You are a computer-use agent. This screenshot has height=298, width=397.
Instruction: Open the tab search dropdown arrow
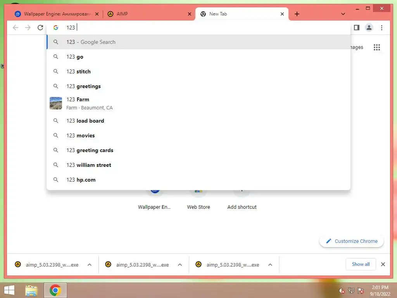(343, 14)
